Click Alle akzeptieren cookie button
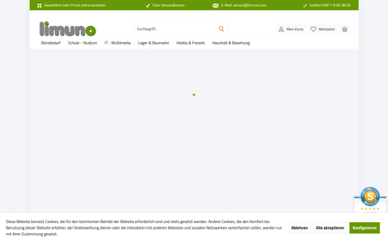 point(330,228)
